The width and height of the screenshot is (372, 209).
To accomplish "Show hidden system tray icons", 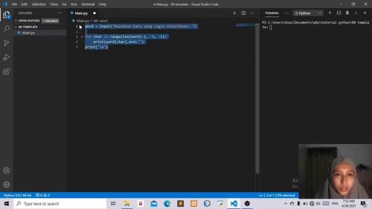I will 285,204.
